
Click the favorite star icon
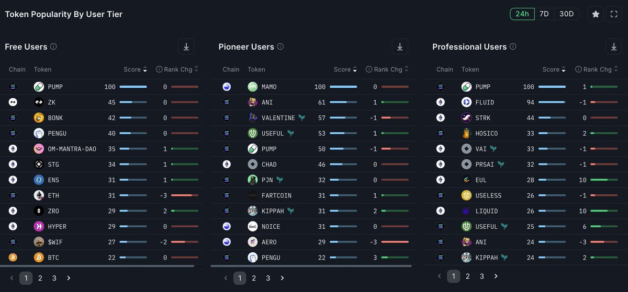click(596, 14)
